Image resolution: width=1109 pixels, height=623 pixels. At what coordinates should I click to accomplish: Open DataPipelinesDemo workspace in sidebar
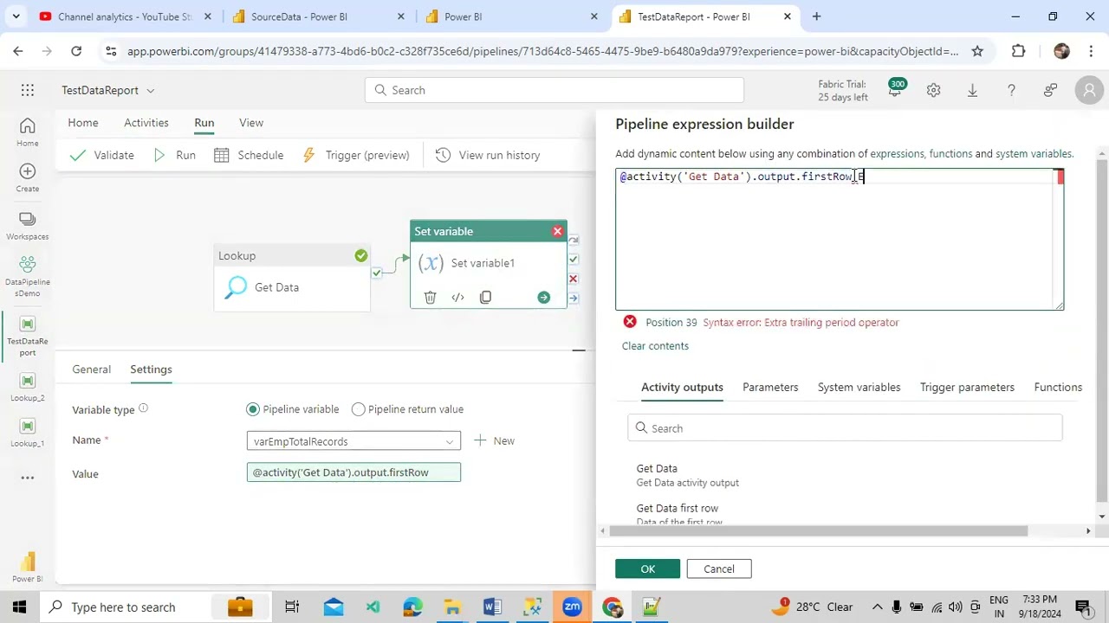tap(28, 276)
